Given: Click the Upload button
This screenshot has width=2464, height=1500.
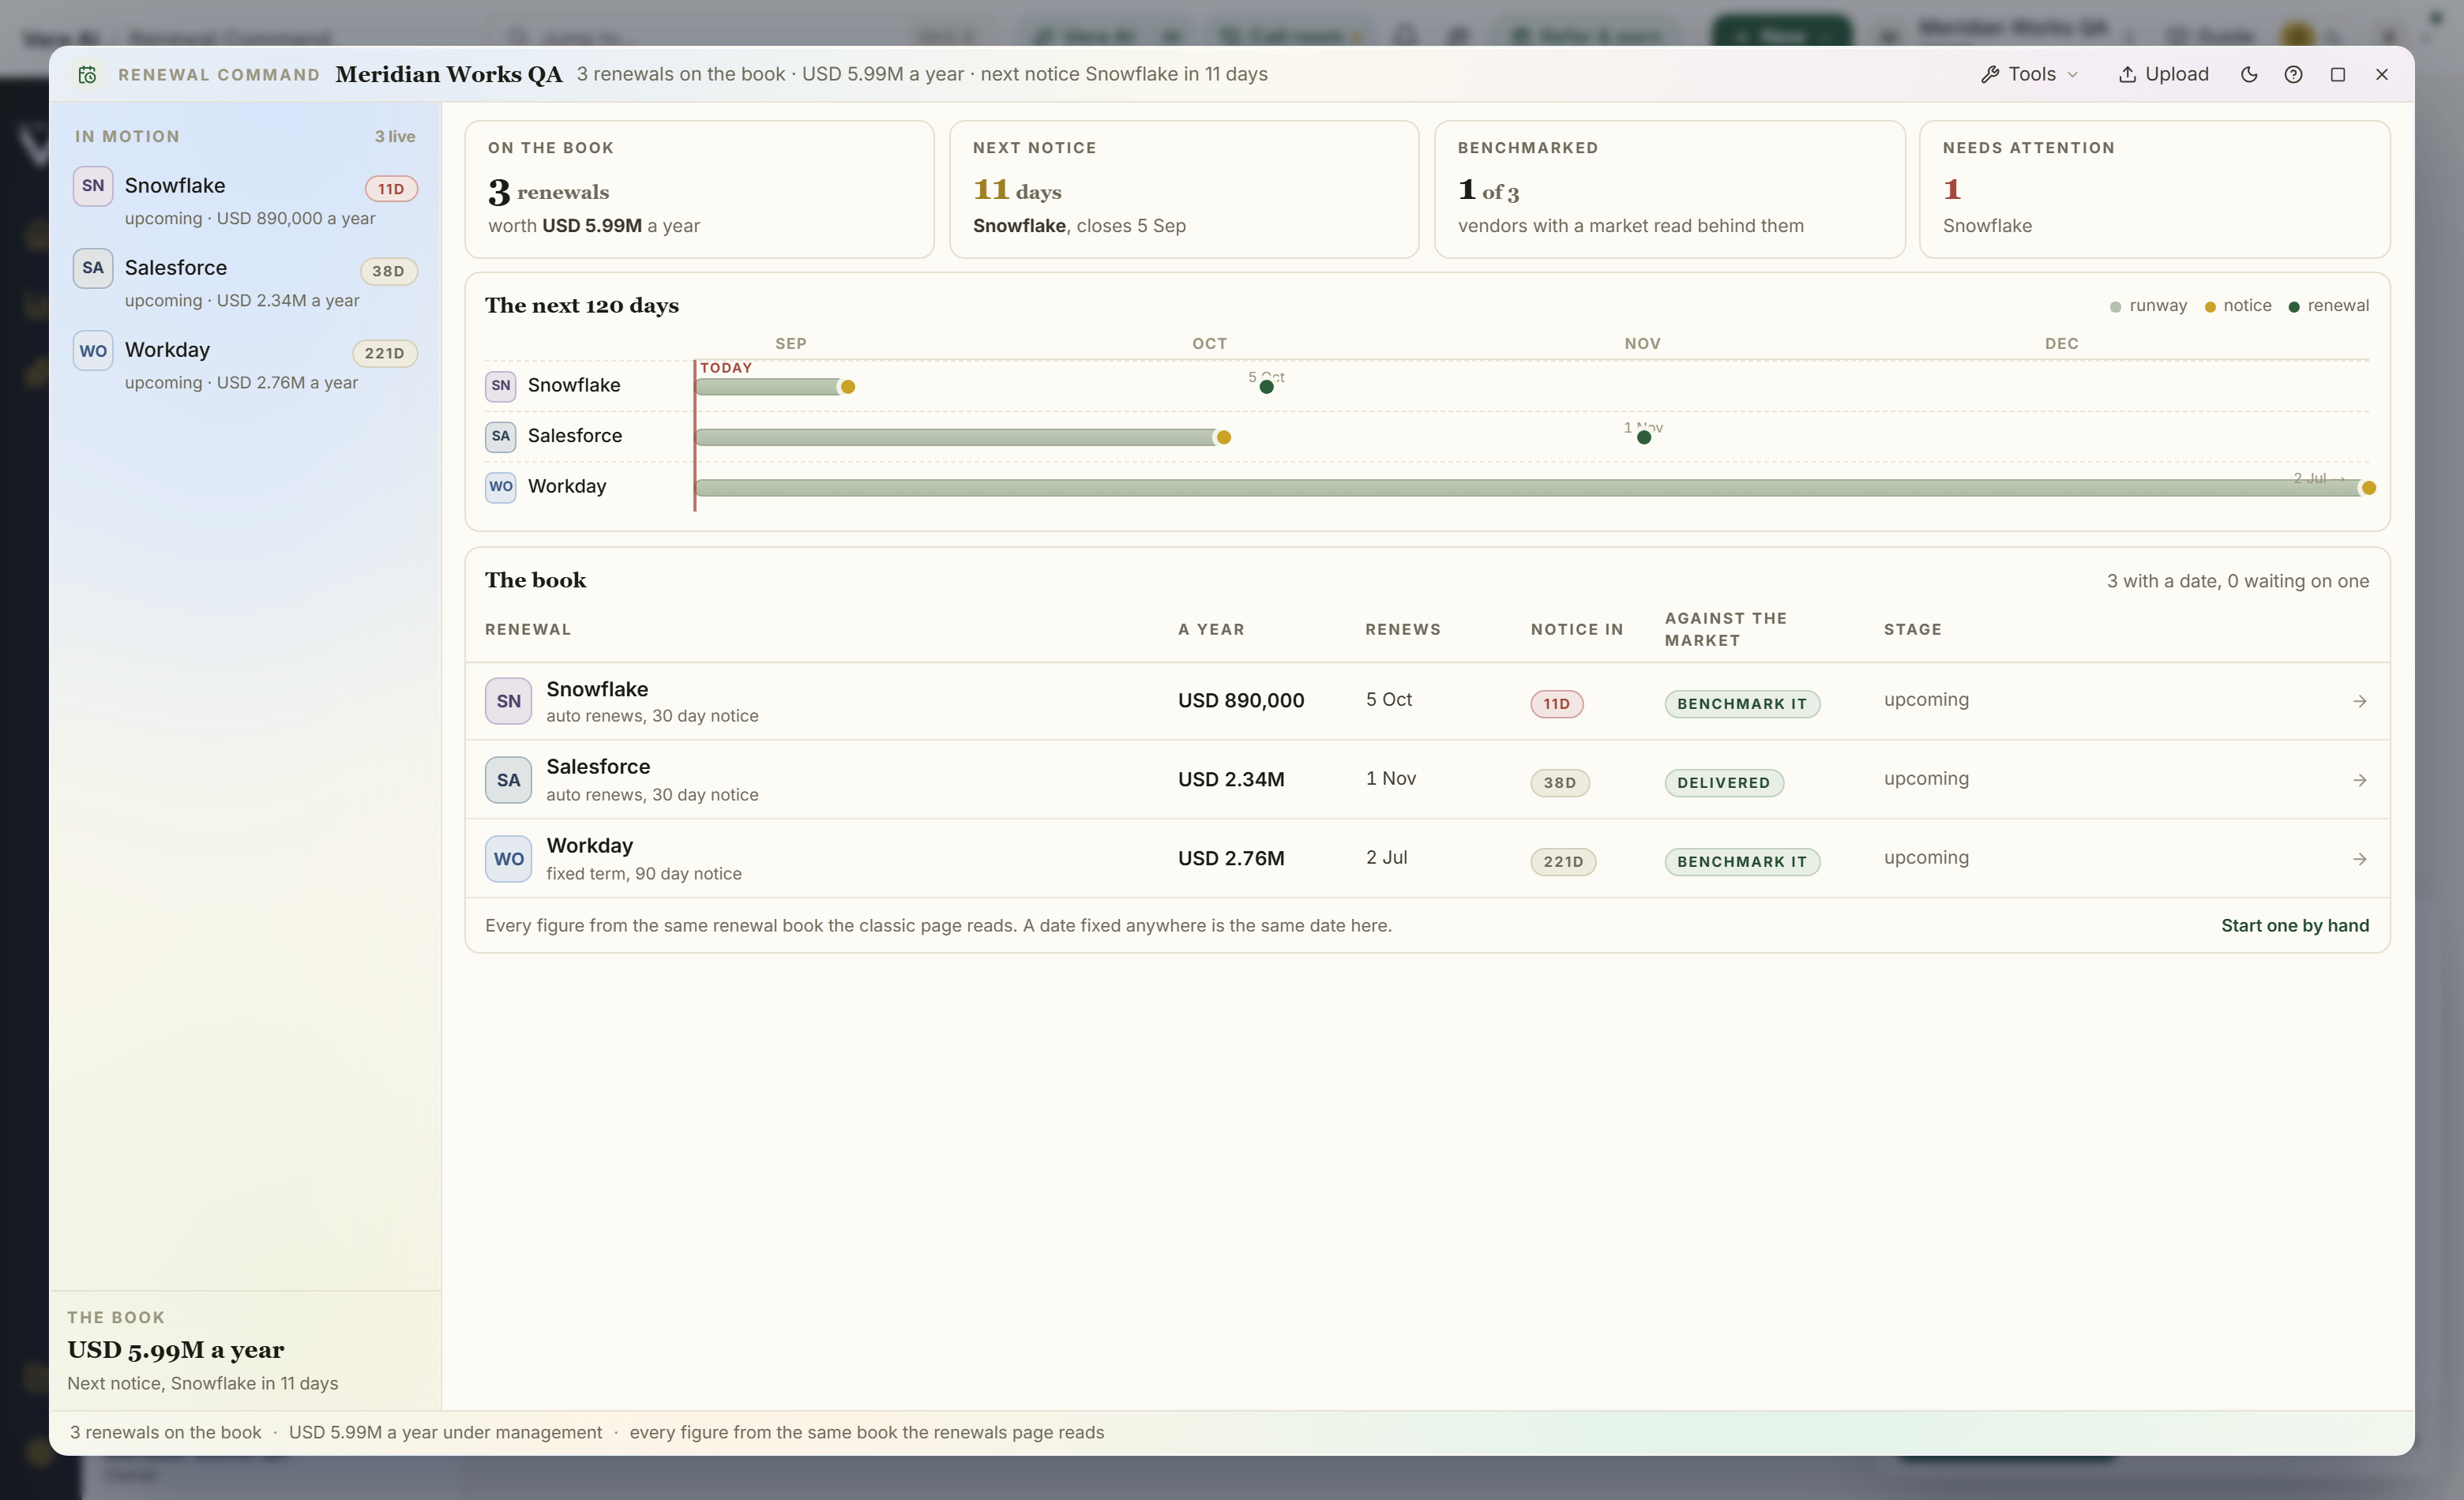Looking at the screenshot, I should pyautogui.click(x=2163, y=75).
